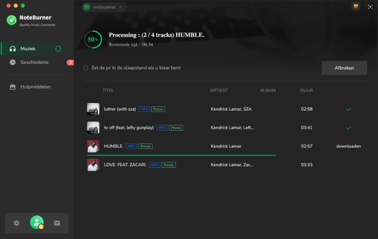Open the mail envelope icon
The width and height of the screenshot is (378, 239).
[57, 223]
